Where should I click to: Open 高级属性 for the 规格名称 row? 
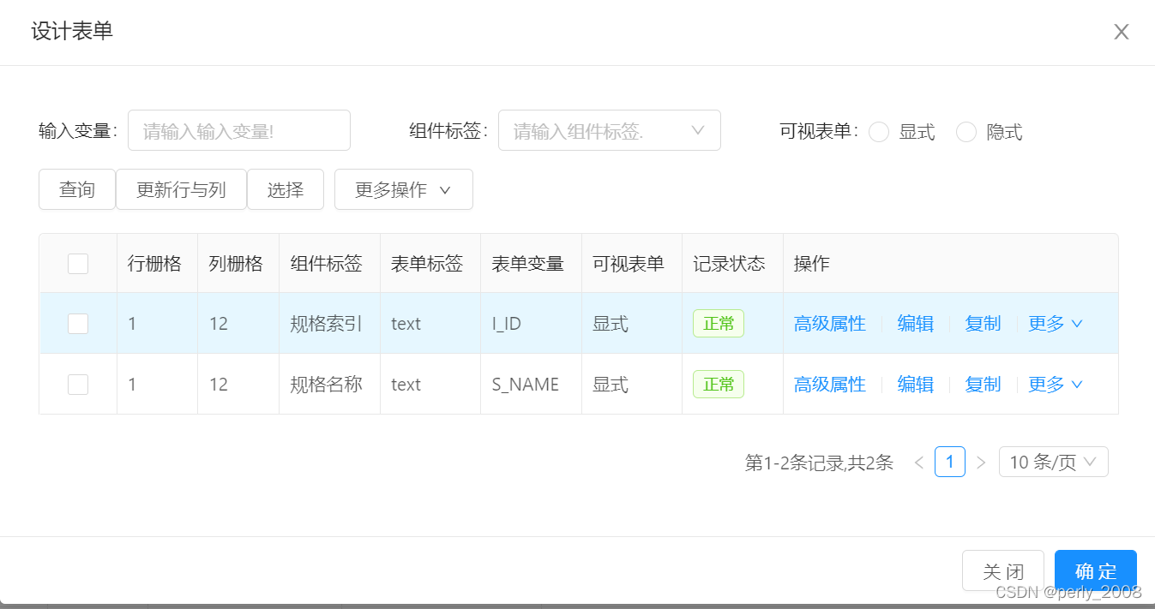830,384
